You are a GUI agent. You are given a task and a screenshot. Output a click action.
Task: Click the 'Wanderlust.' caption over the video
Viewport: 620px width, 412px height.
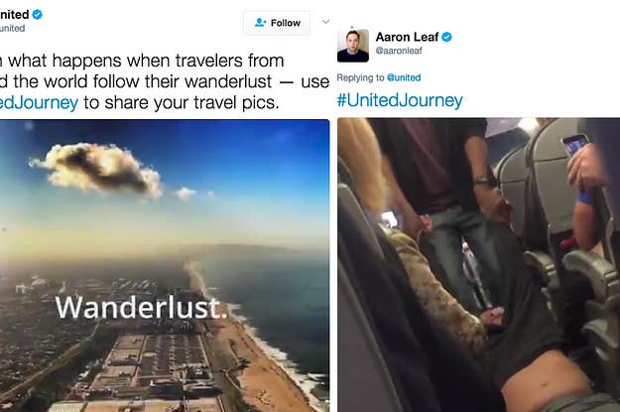point(142,308)
